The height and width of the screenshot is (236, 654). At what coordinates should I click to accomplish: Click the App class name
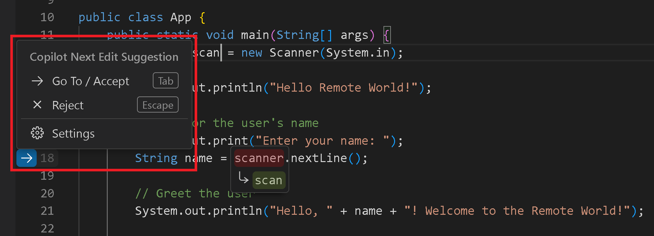point(181,17)
